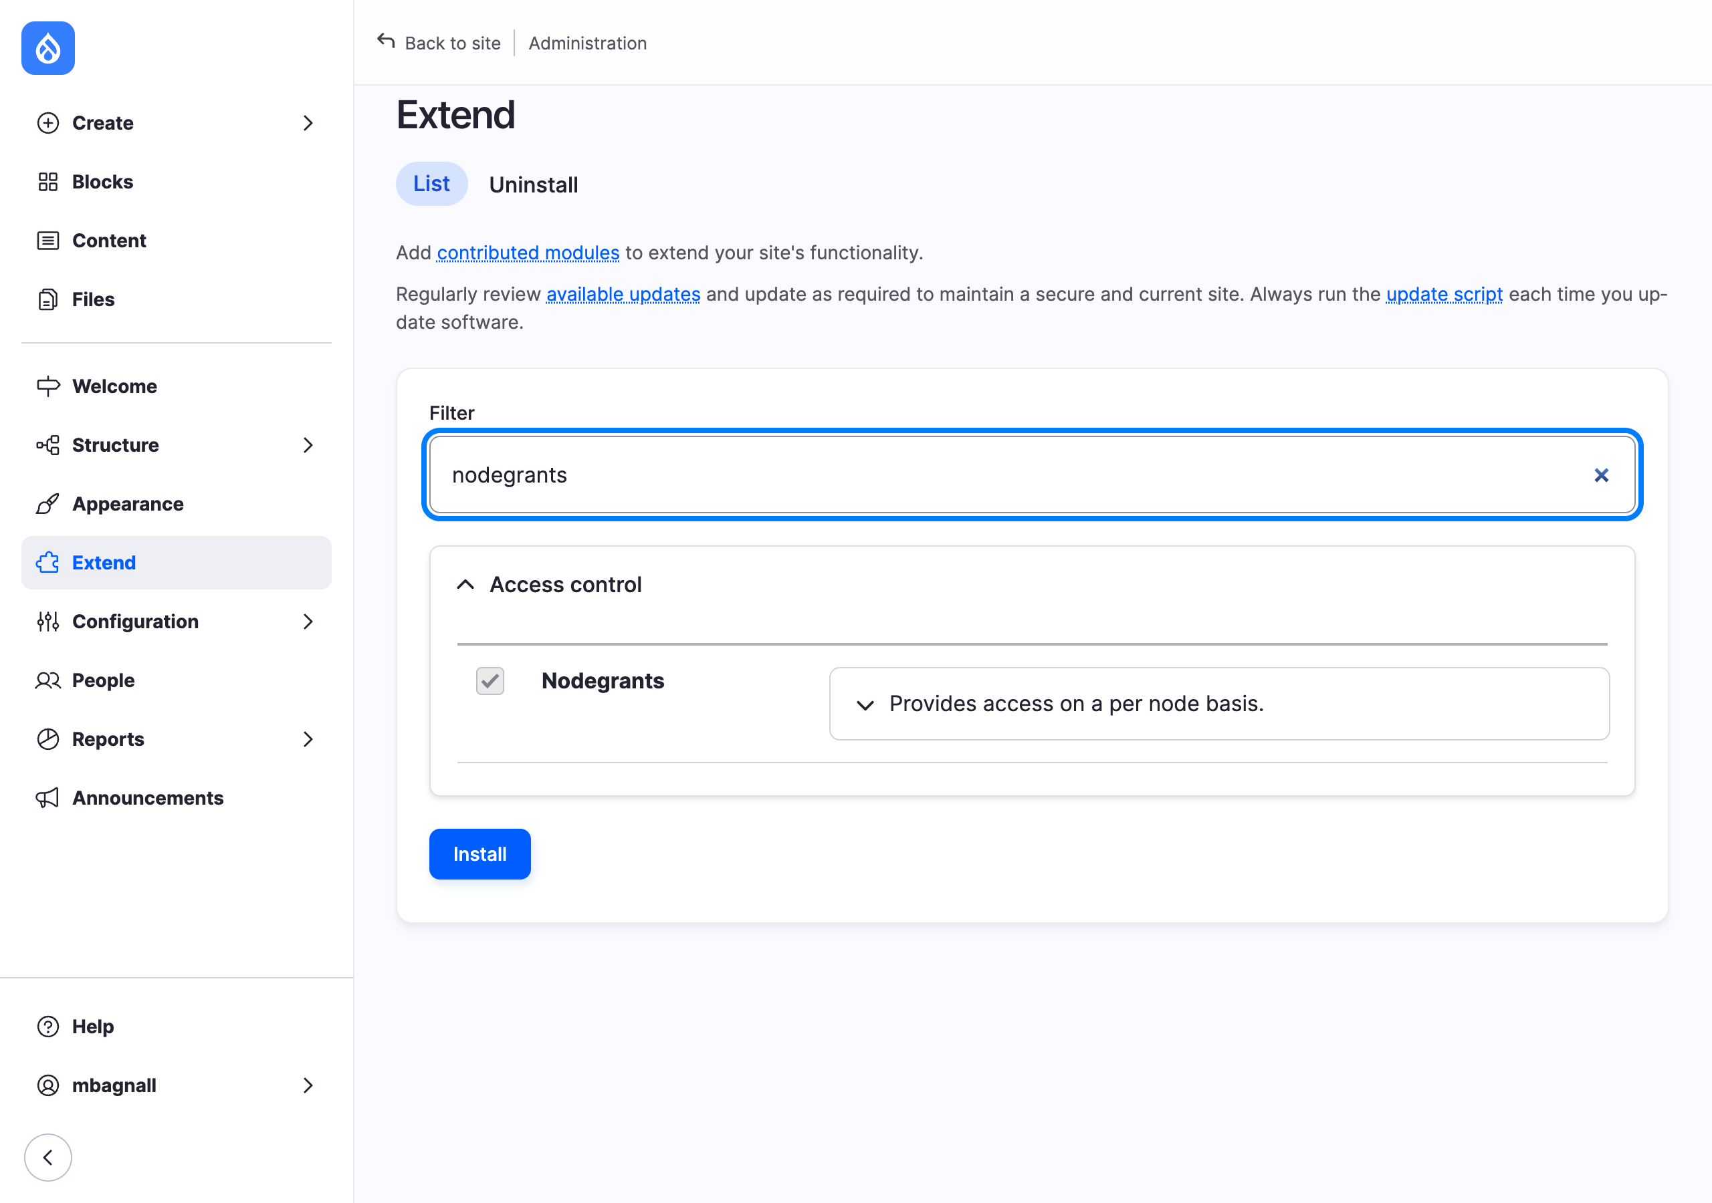Click the Extend puzzle-piece icon
Viewport: 1712px width, 1203px height.
47,563
